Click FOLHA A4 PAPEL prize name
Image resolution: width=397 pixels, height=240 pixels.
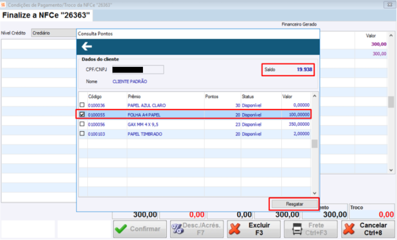pyautogui.click(x=144, y=115)
